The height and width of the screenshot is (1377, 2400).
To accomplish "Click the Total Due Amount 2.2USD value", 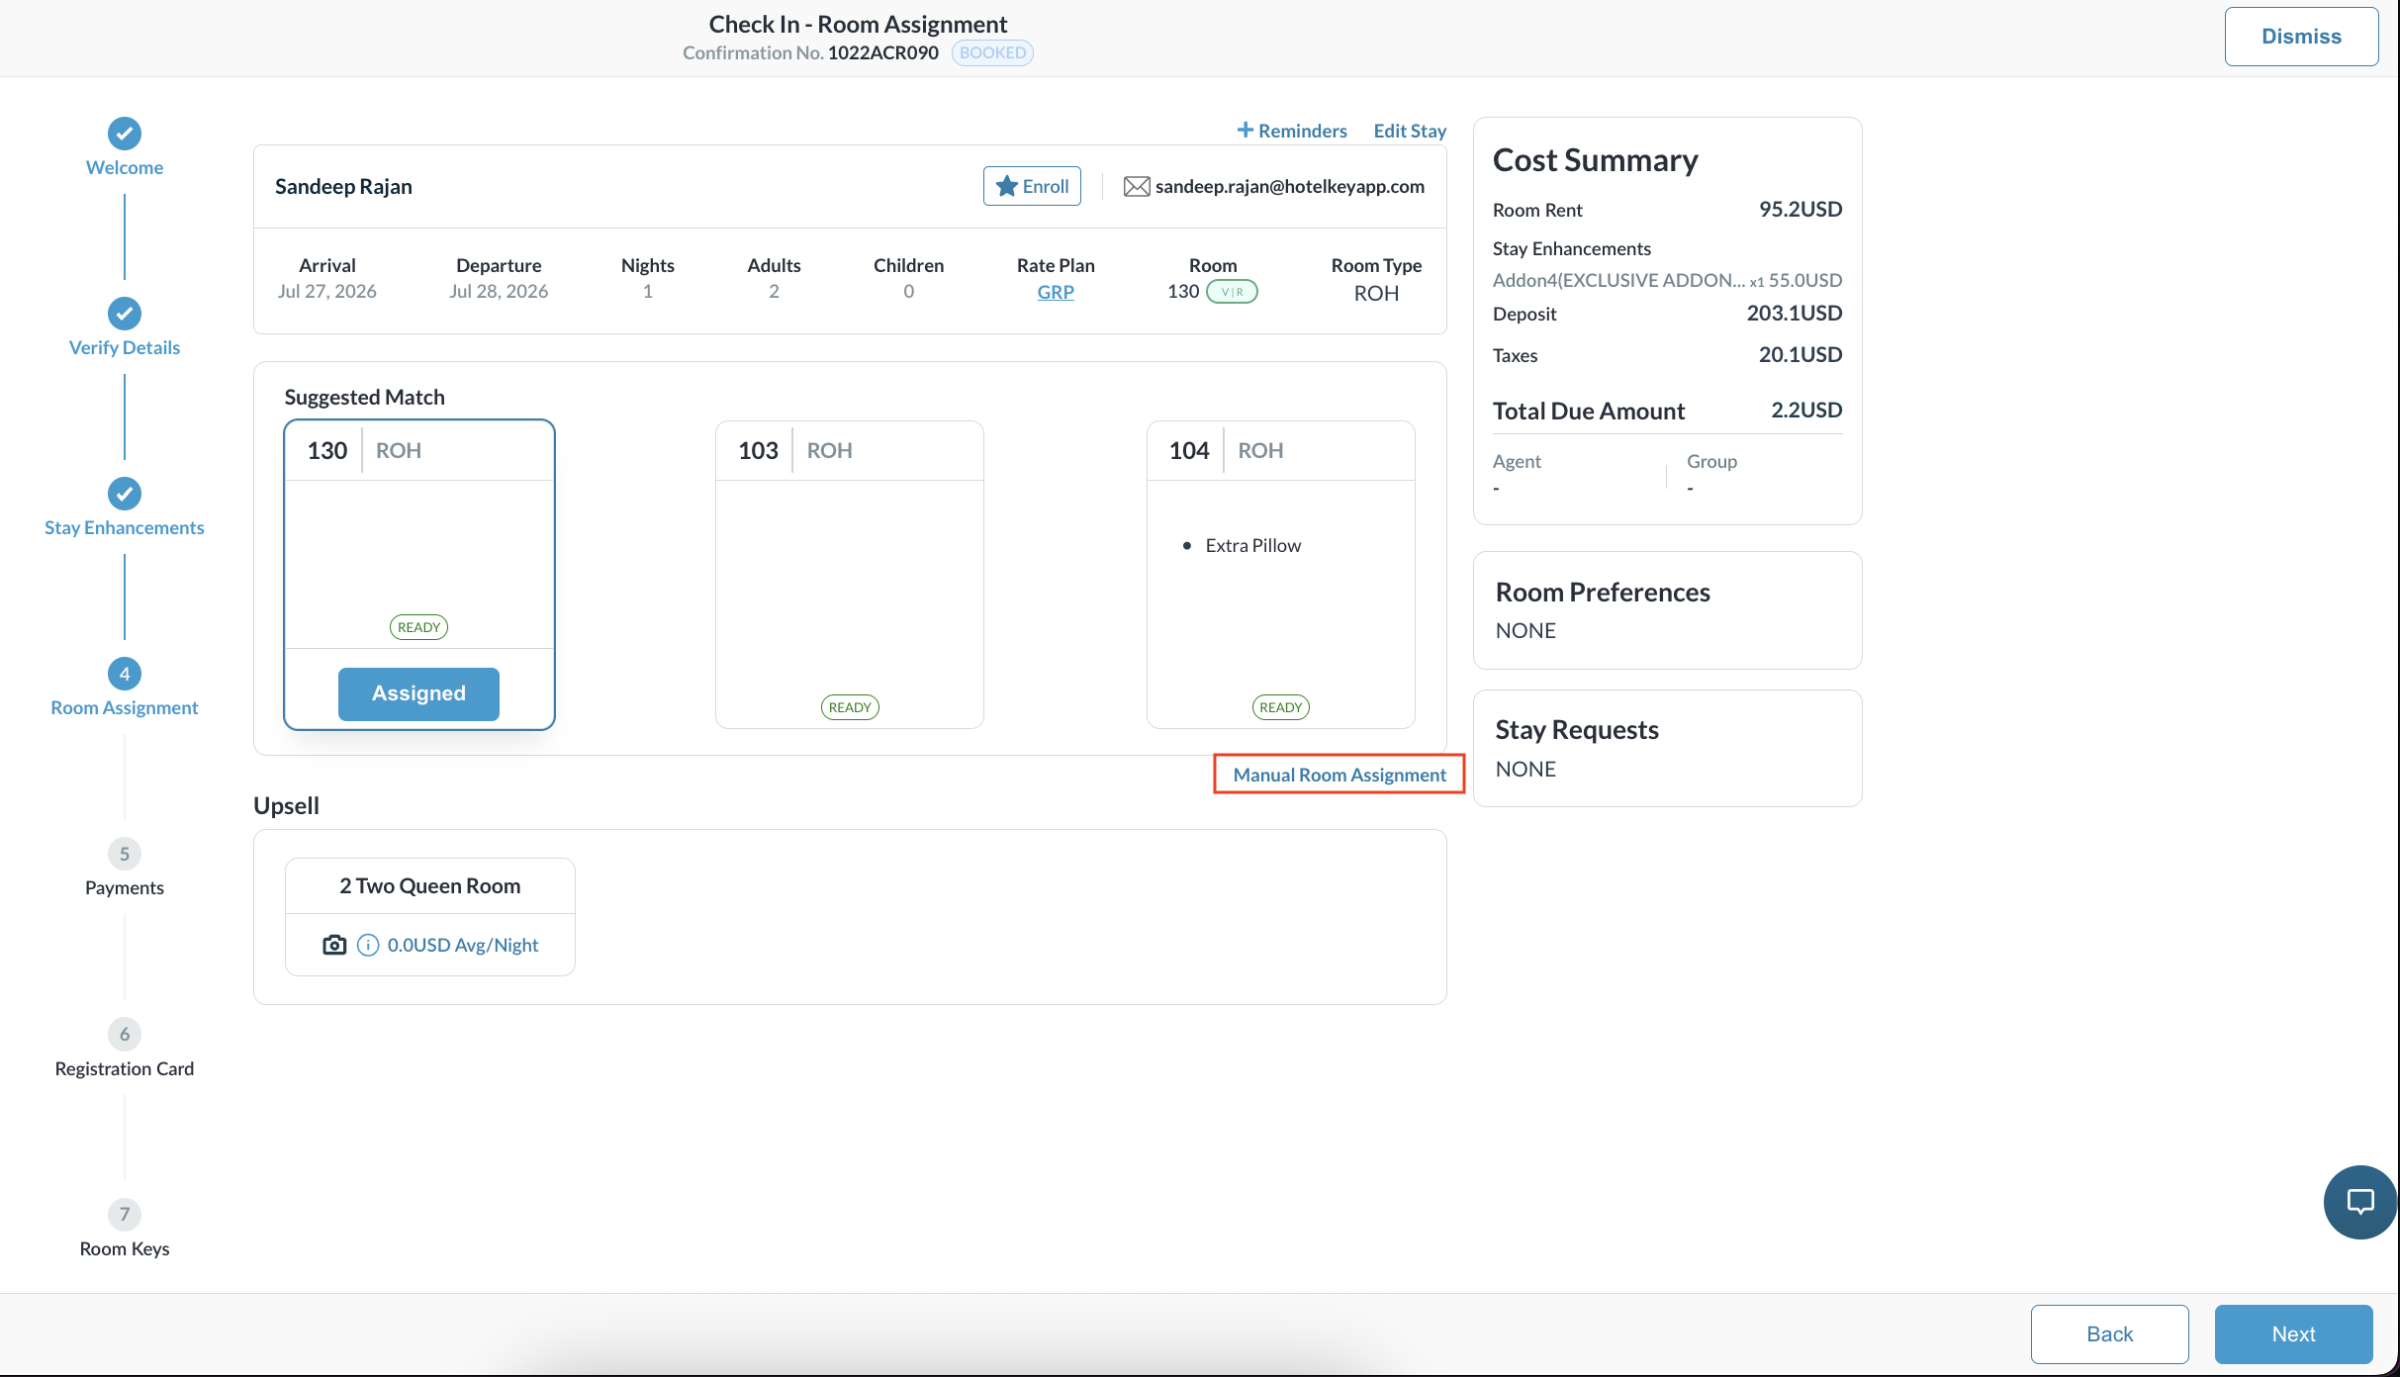I will [x=1806, y=410].
